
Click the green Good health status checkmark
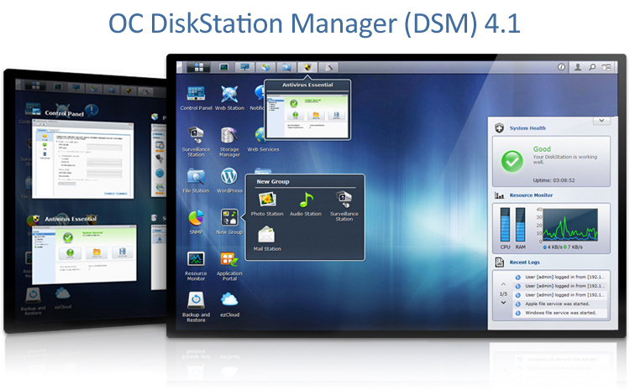tap(512, 161)
